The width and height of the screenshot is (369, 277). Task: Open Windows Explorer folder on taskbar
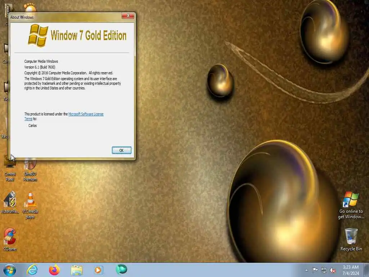point(77,270)
